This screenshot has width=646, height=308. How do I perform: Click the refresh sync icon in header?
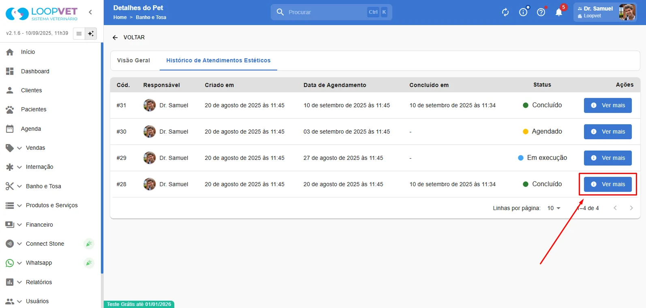coord(505,12)
